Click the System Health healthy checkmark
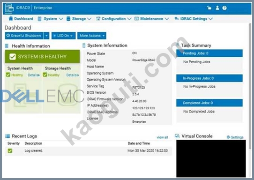Image resolution: width=254 pixels, height=180 pixels. (x=8, y=75)
